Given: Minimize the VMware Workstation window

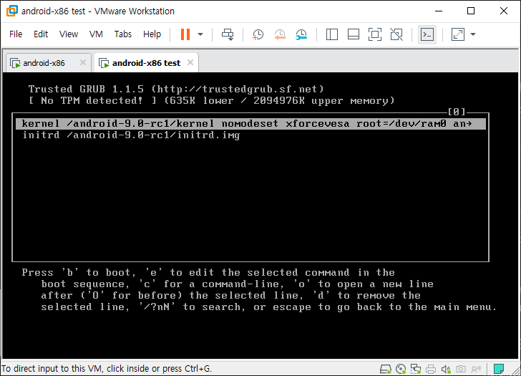Looking at the screenshot, I should click(x=439, y=11).
